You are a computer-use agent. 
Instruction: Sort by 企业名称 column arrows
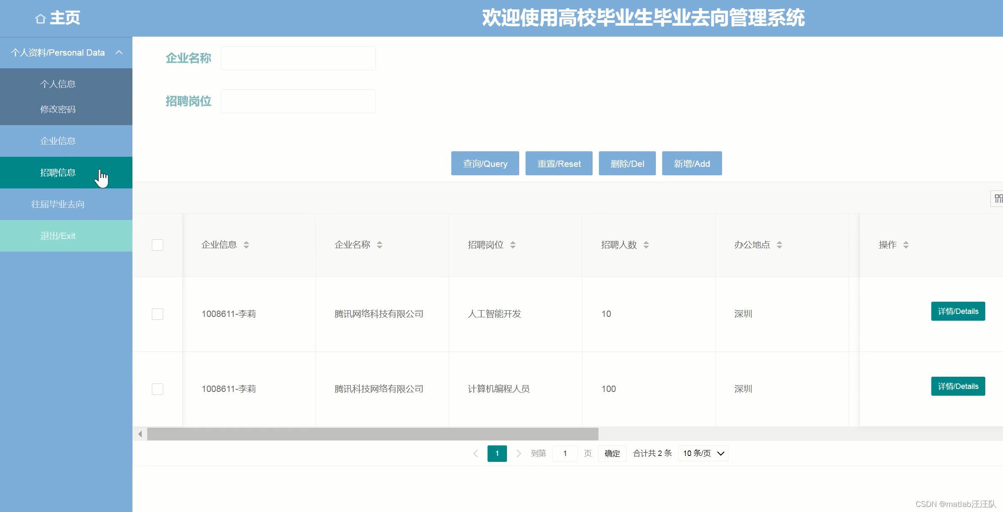[380, 245]
